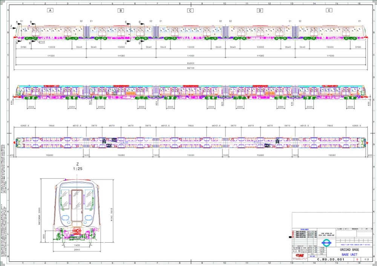Click the first 1500 gangway dimension

86,155
